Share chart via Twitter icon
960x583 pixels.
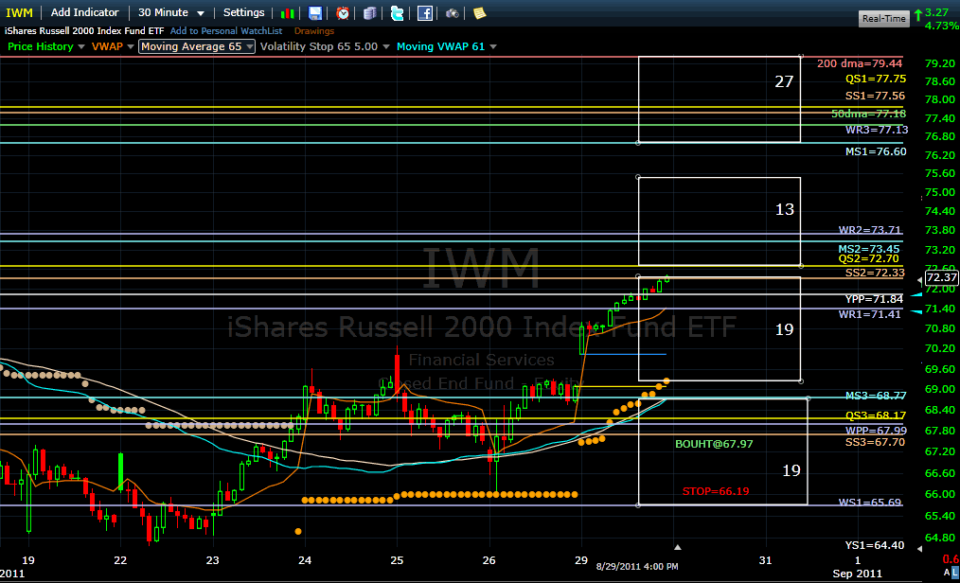click(398, 13)
